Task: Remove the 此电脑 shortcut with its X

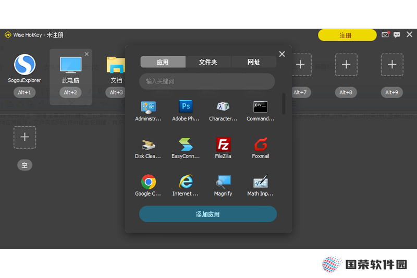Action: [x=87, y=54]
